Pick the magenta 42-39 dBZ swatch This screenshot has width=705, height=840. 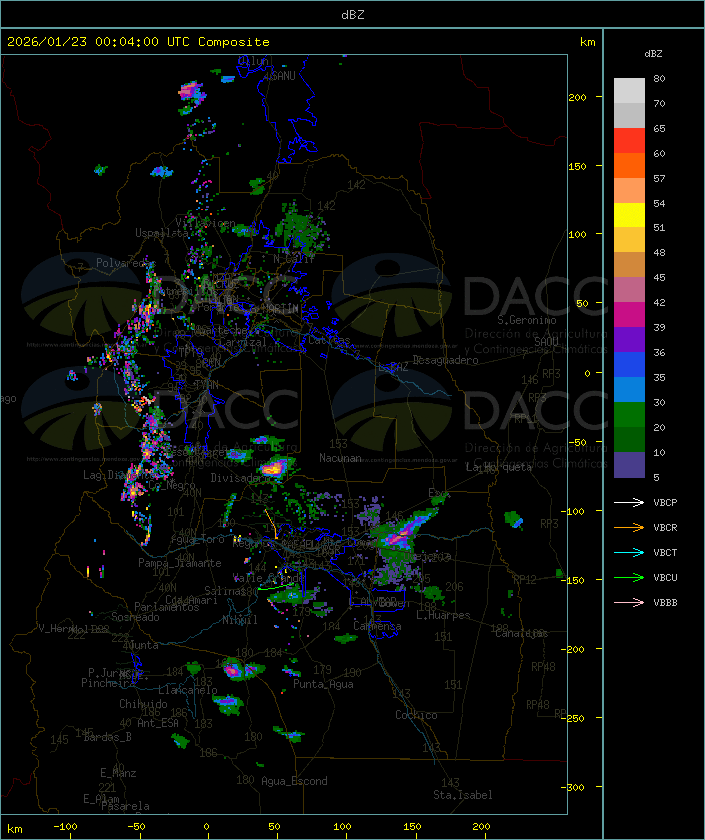(629, 315)
